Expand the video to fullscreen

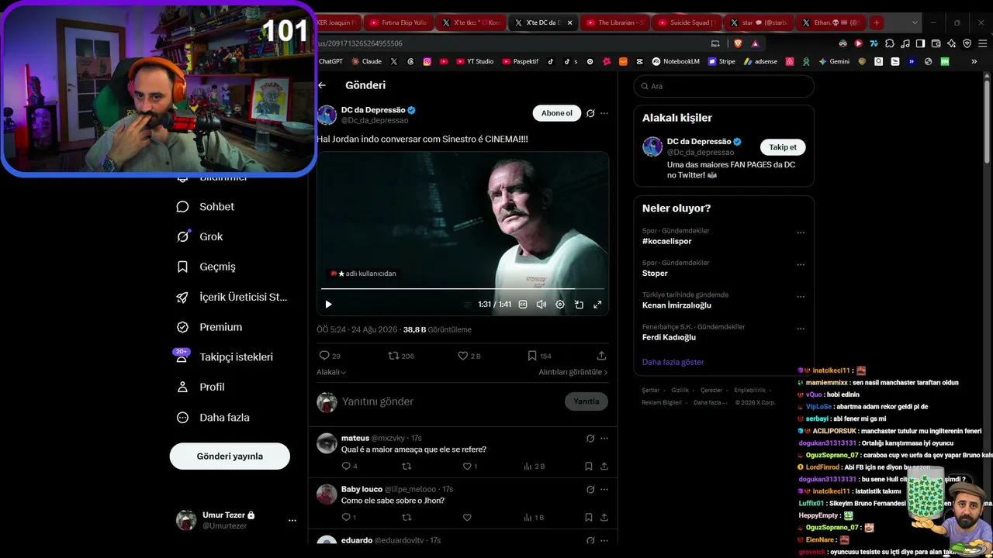pos(597,305)
